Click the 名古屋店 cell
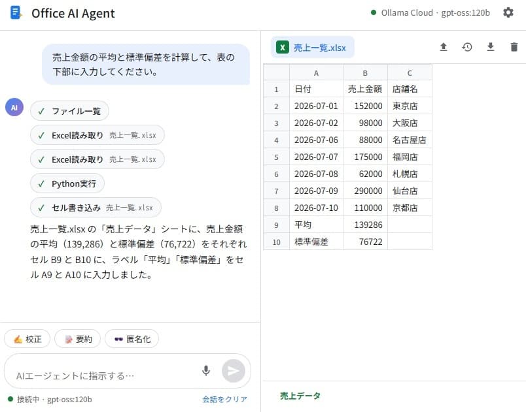Image resolution: width=526 pixels, height=412 pixels. coord(410,140)
